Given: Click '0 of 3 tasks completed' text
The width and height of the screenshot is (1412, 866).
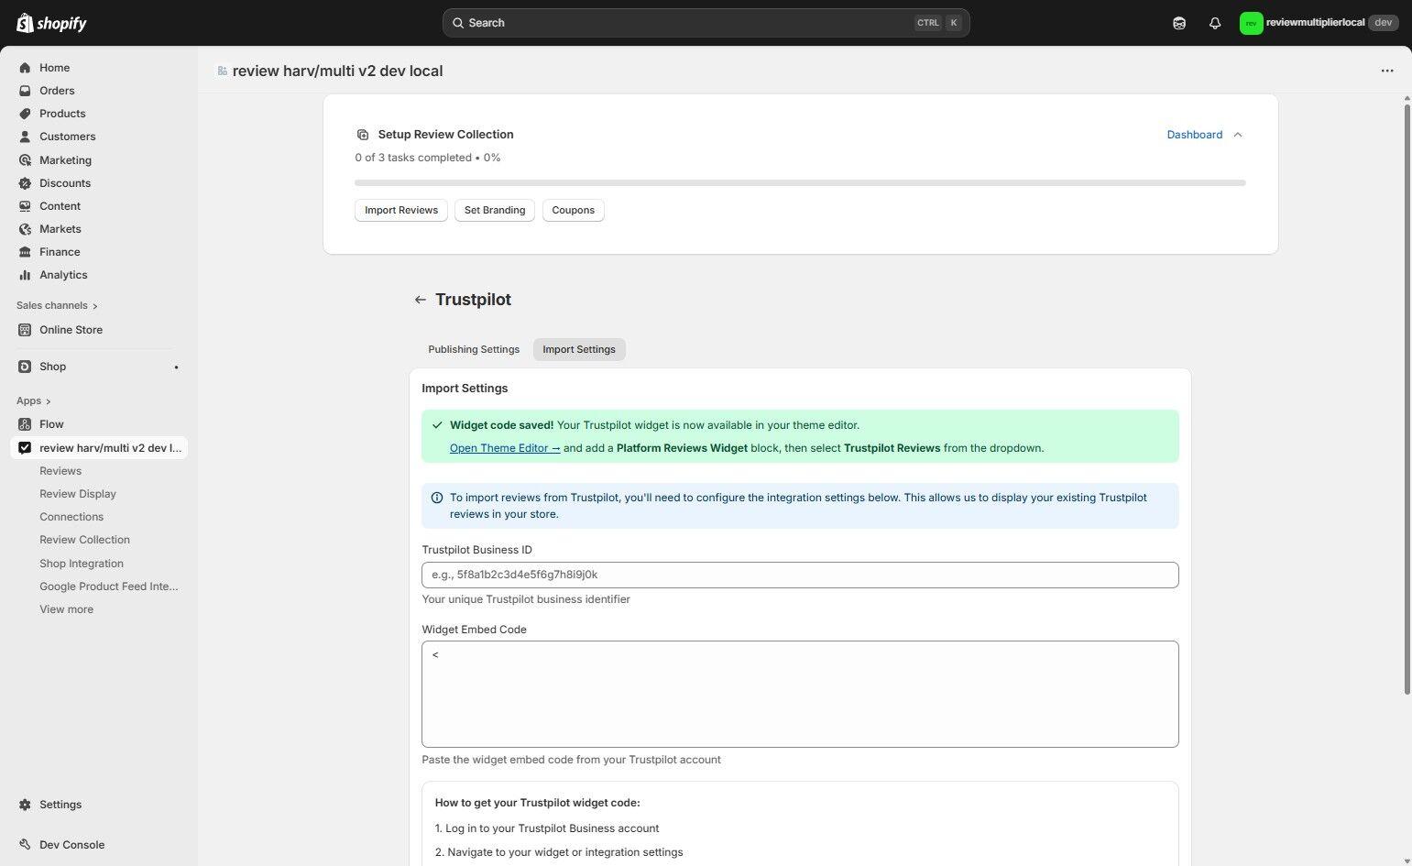Looking at the screenshot, I should (413, 158).
